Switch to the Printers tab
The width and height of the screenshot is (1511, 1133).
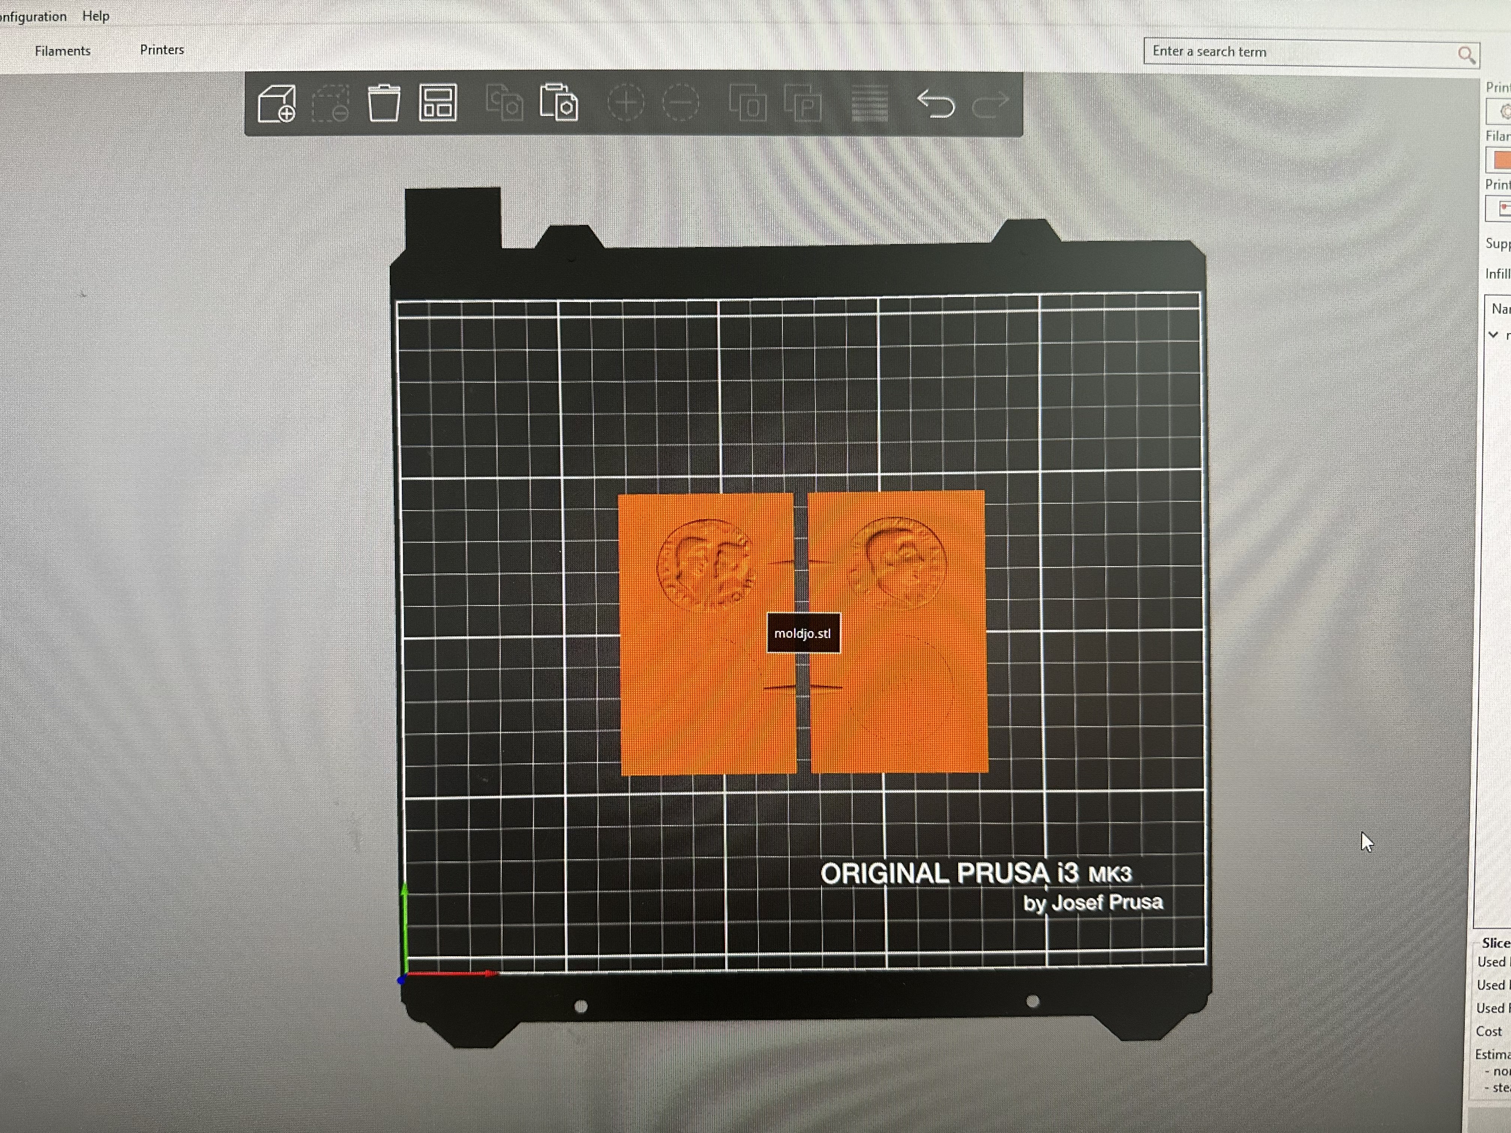pyautogui.click(x=162, y=50)
